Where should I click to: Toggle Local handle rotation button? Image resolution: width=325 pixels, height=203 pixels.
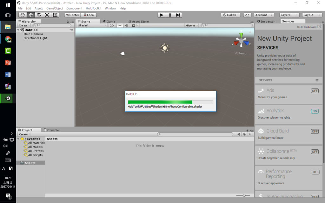coord(89,15)
